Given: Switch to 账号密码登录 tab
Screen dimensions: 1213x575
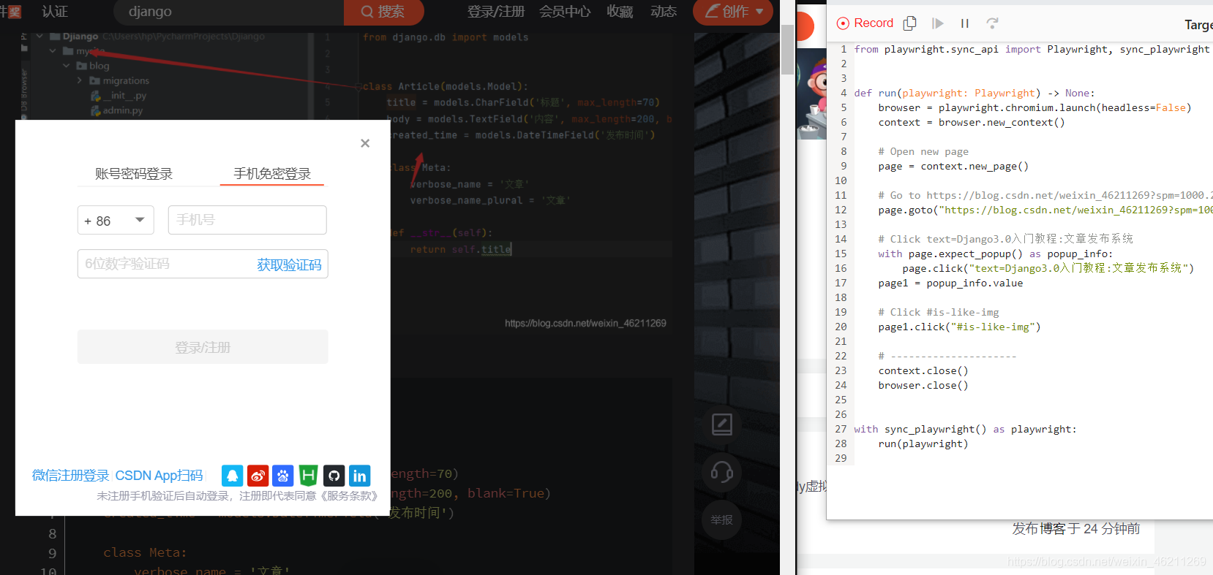Looking at the screenshot, I should click(134, 174).
